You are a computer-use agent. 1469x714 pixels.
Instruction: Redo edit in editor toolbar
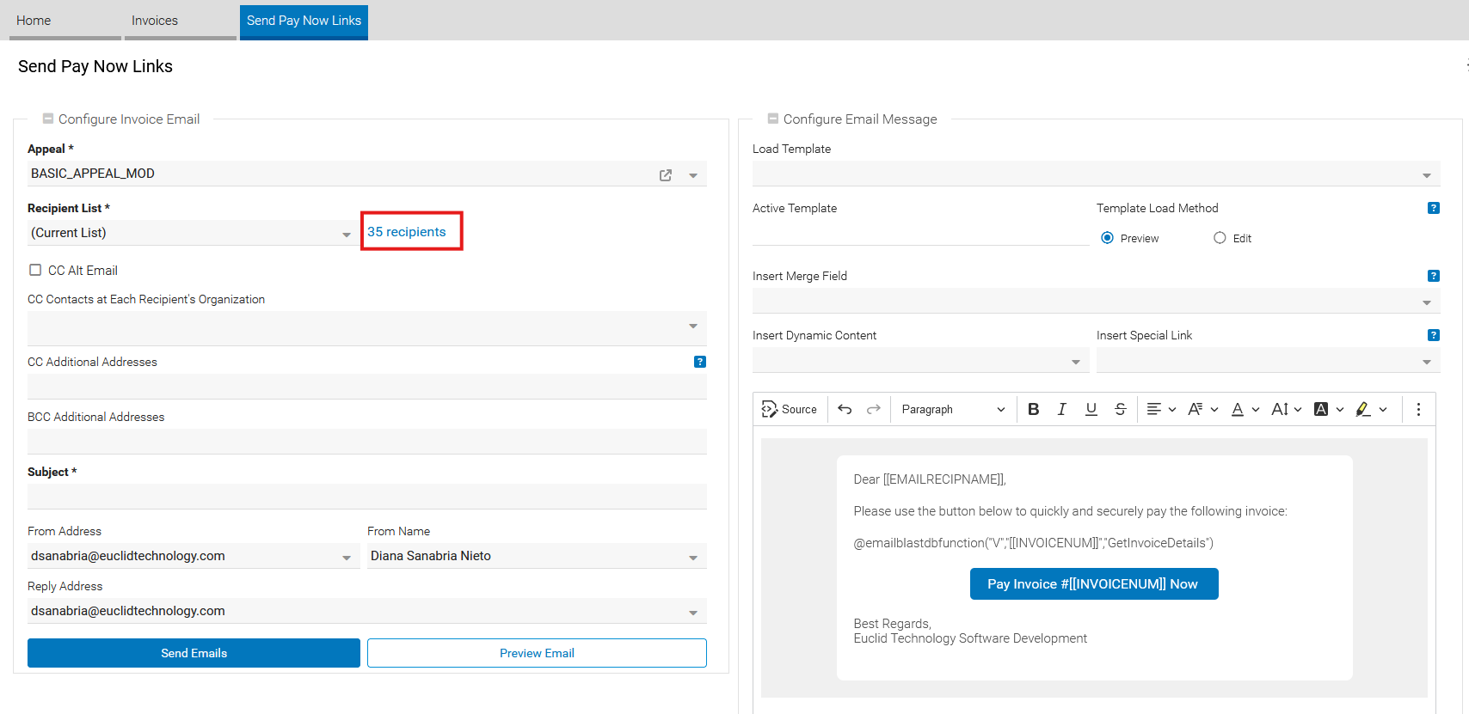click(x=874, y=409)
